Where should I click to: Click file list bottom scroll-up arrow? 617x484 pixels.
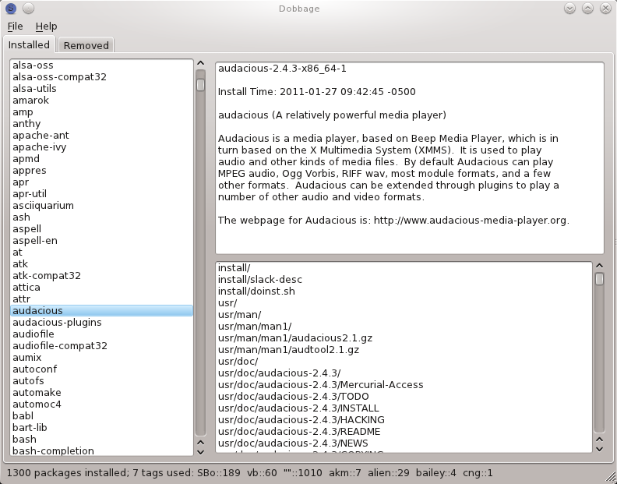point(599,439)
